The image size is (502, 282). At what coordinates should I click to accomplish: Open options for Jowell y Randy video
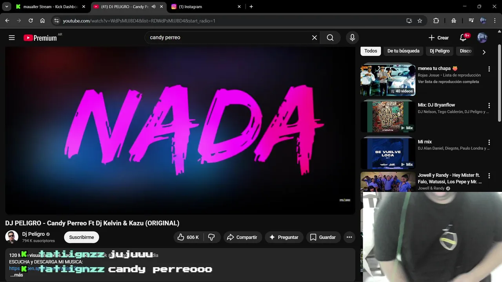(x=489, y=176)
